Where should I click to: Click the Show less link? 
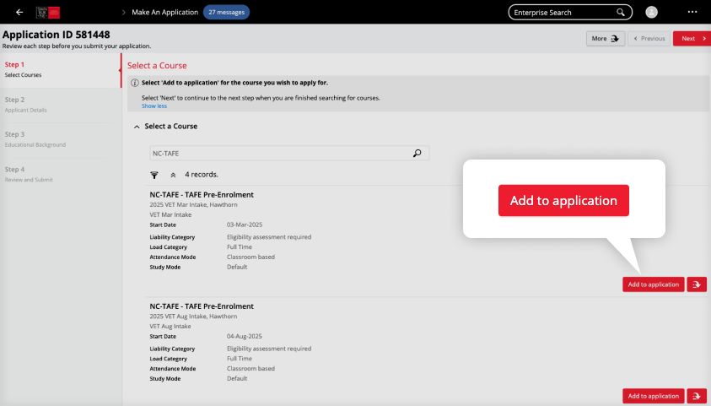pyautogui.click(x=154, y=106)
